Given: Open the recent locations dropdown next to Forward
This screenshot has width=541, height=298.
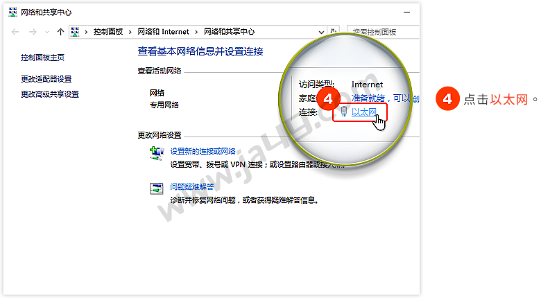Looking at the screenshot, I should (47, 32).
